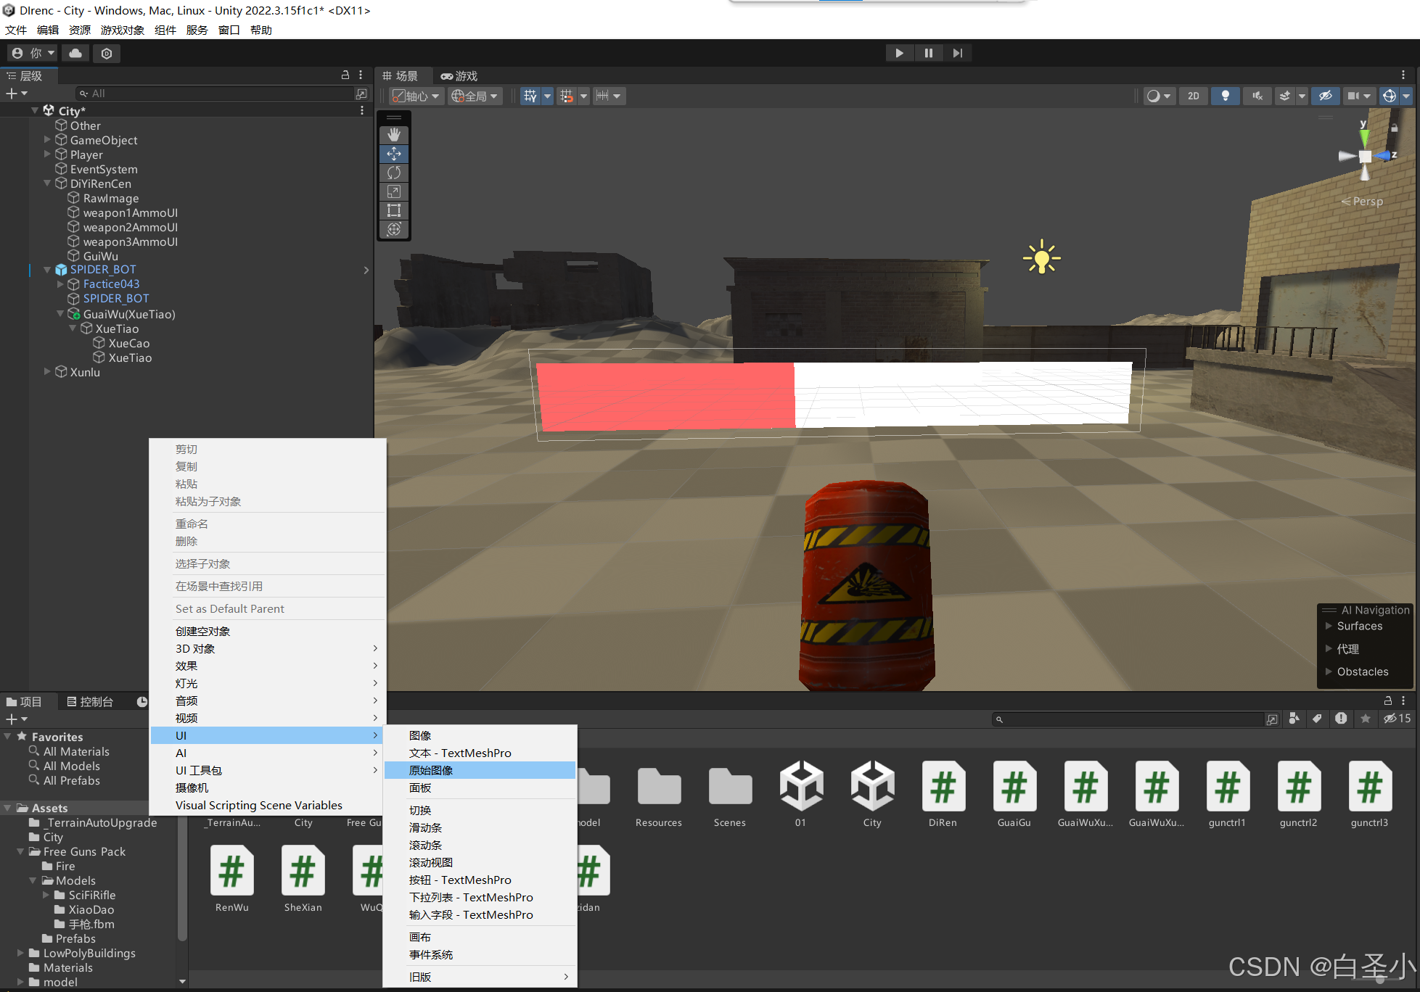The width and height of the screenshot is (1420, 992).
Task: Select the Rect transform tool
Action: tap(394, 210)
